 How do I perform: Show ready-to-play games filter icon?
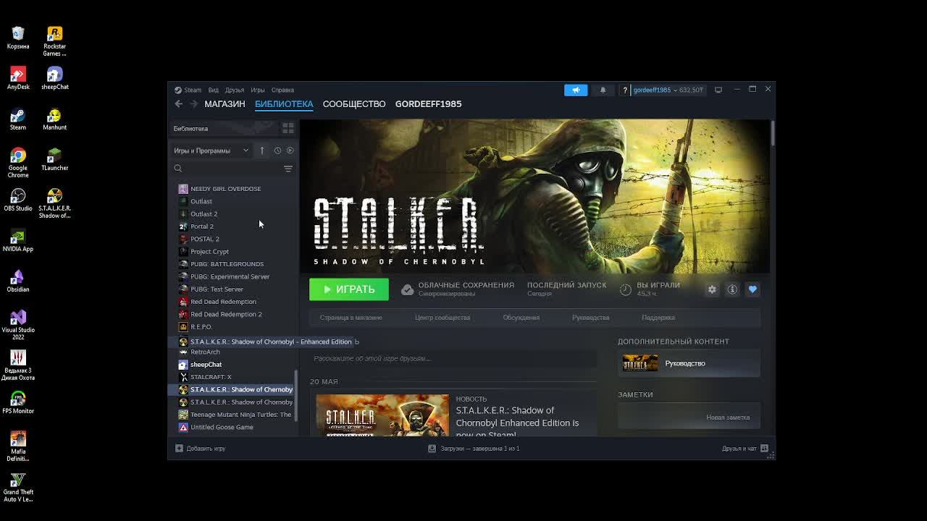(290, 151)
